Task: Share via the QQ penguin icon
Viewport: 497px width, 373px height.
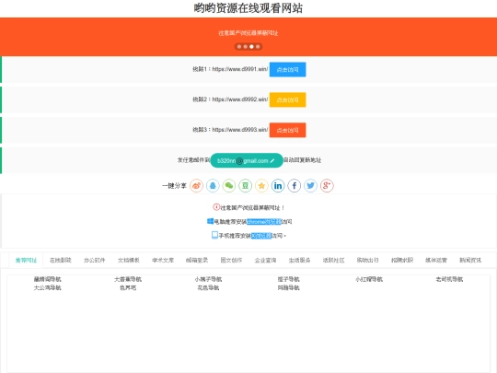Action: coord(213,185)
